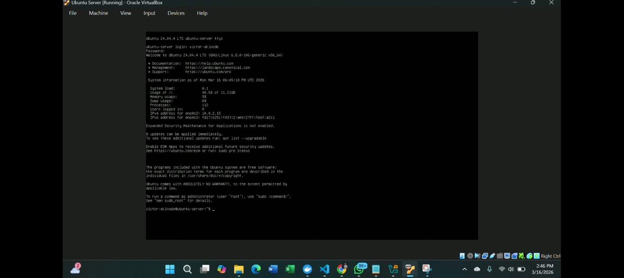
Task: Click the landscape.canonical.com management URL
Action: point(217,67)
